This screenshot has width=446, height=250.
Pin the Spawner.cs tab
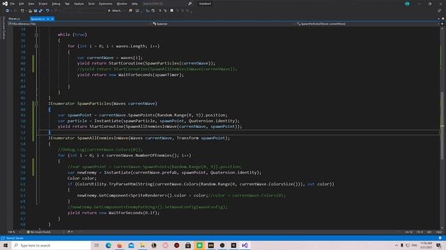[48, 19]
